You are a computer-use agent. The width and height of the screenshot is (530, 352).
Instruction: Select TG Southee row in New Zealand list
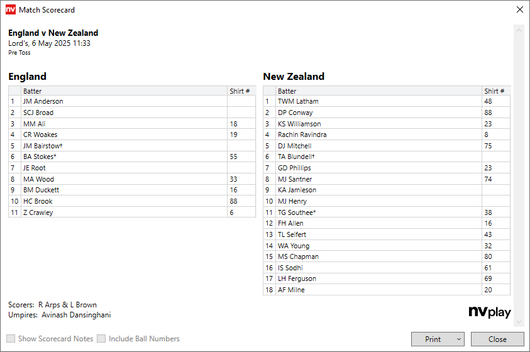[378, 212]
